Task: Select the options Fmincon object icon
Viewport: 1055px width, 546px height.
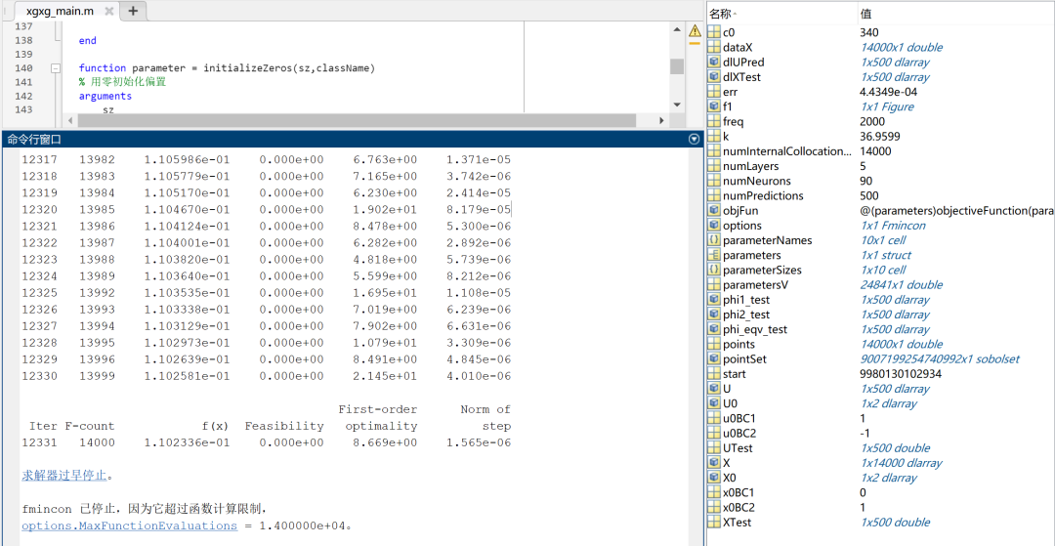Action: [x=714, y=226]
